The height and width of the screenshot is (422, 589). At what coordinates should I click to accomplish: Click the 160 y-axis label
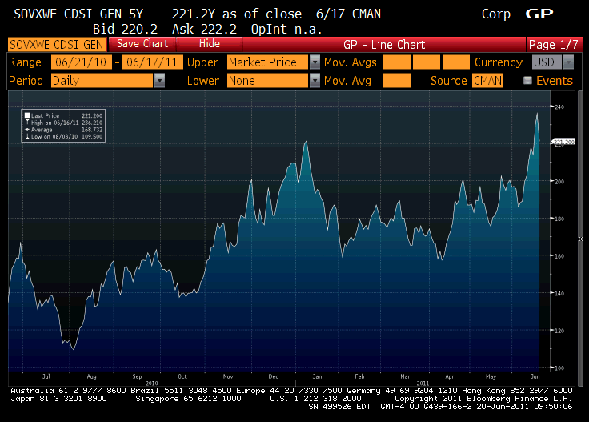(559, 256)
